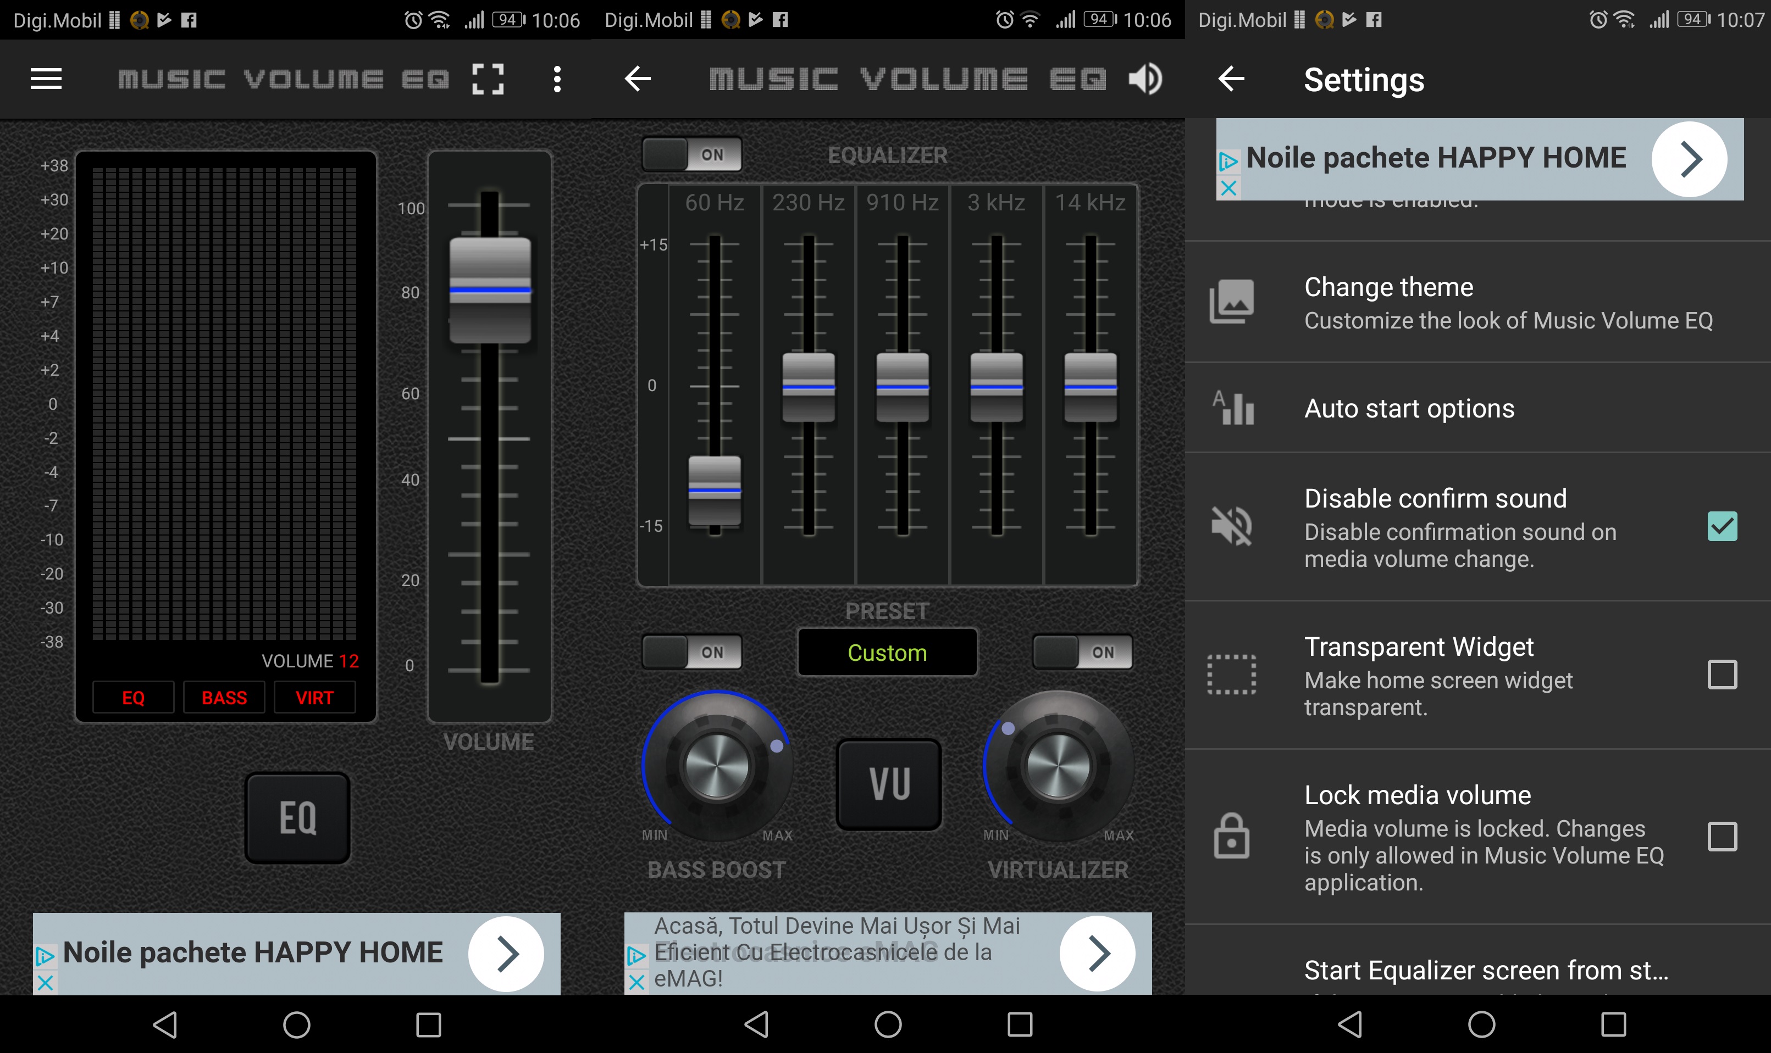Viewport: 1771px width, 1053px height.
Task: Tap the red BASS indicator button
Action: 224,698
